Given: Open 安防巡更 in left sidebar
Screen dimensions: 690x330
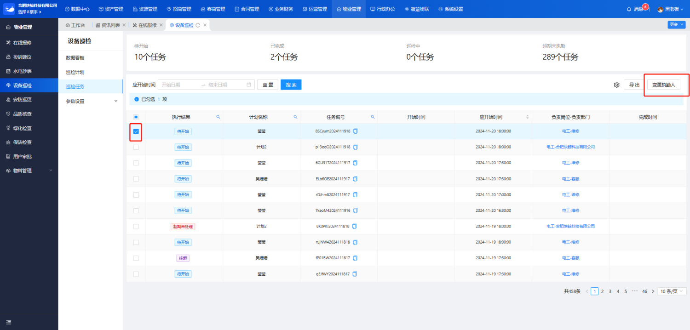Looking at the screenshot, I should tap(22, 100).
